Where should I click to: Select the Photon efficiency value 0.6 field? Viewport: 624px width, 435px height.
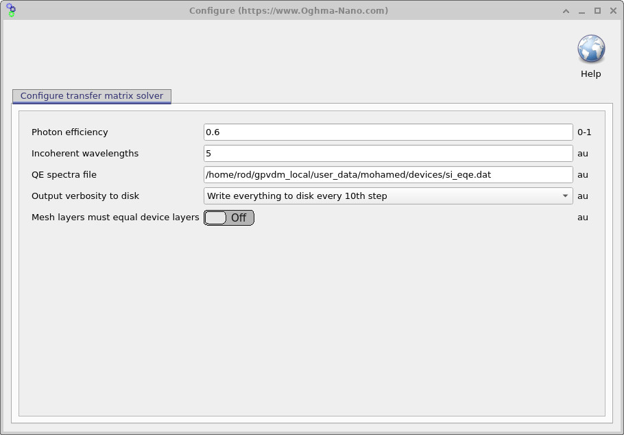pos(387,132)
